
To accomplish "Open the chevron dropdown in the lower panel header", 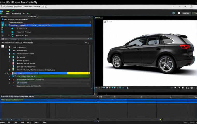I will point(86,43).
